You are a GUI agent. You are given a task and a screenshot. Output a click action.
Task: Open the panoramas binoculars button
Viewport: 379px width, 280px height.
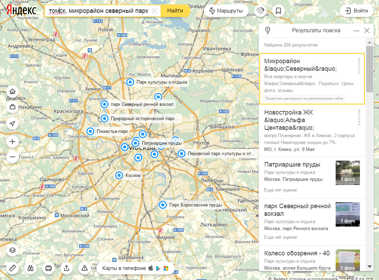tap(31, 268)
